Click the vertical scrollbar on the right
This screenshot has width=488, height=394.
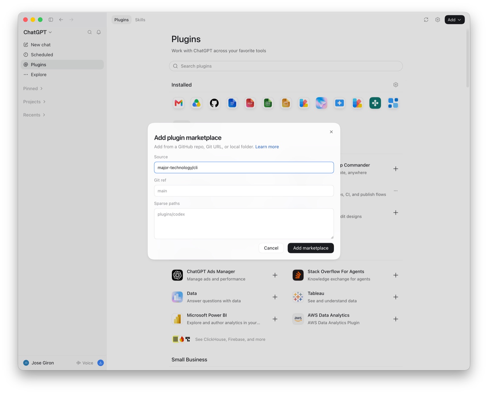pos(468,58)
